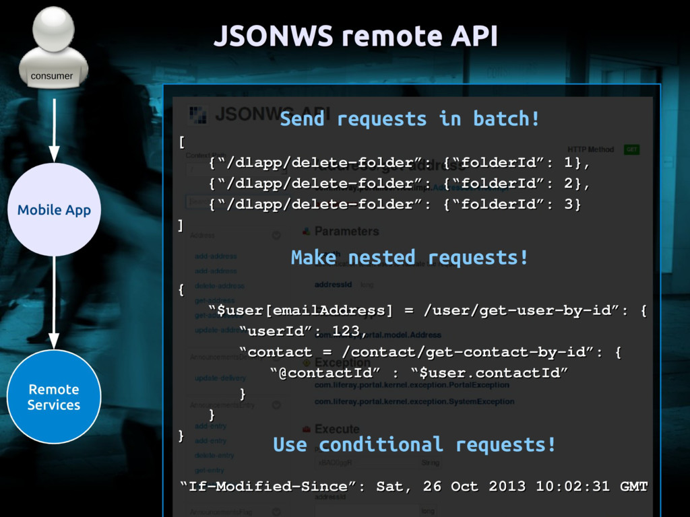
Task: Collapse the AnnouncementsEntry group chevron
Action: pyautogui.click(x=276, y=405)
